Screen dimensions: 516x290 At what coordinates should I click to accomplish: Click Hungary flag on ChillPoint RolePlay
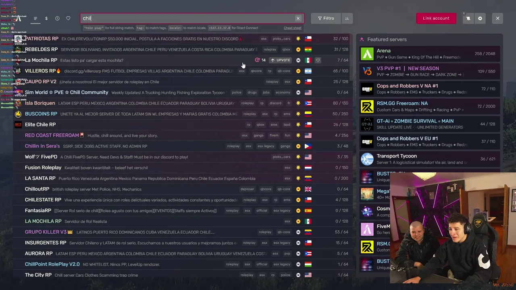coord(308,264)
